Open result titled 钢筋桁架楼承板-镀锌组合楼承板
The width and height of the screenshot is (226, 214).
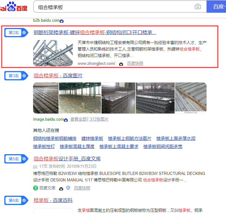[95, 33]
